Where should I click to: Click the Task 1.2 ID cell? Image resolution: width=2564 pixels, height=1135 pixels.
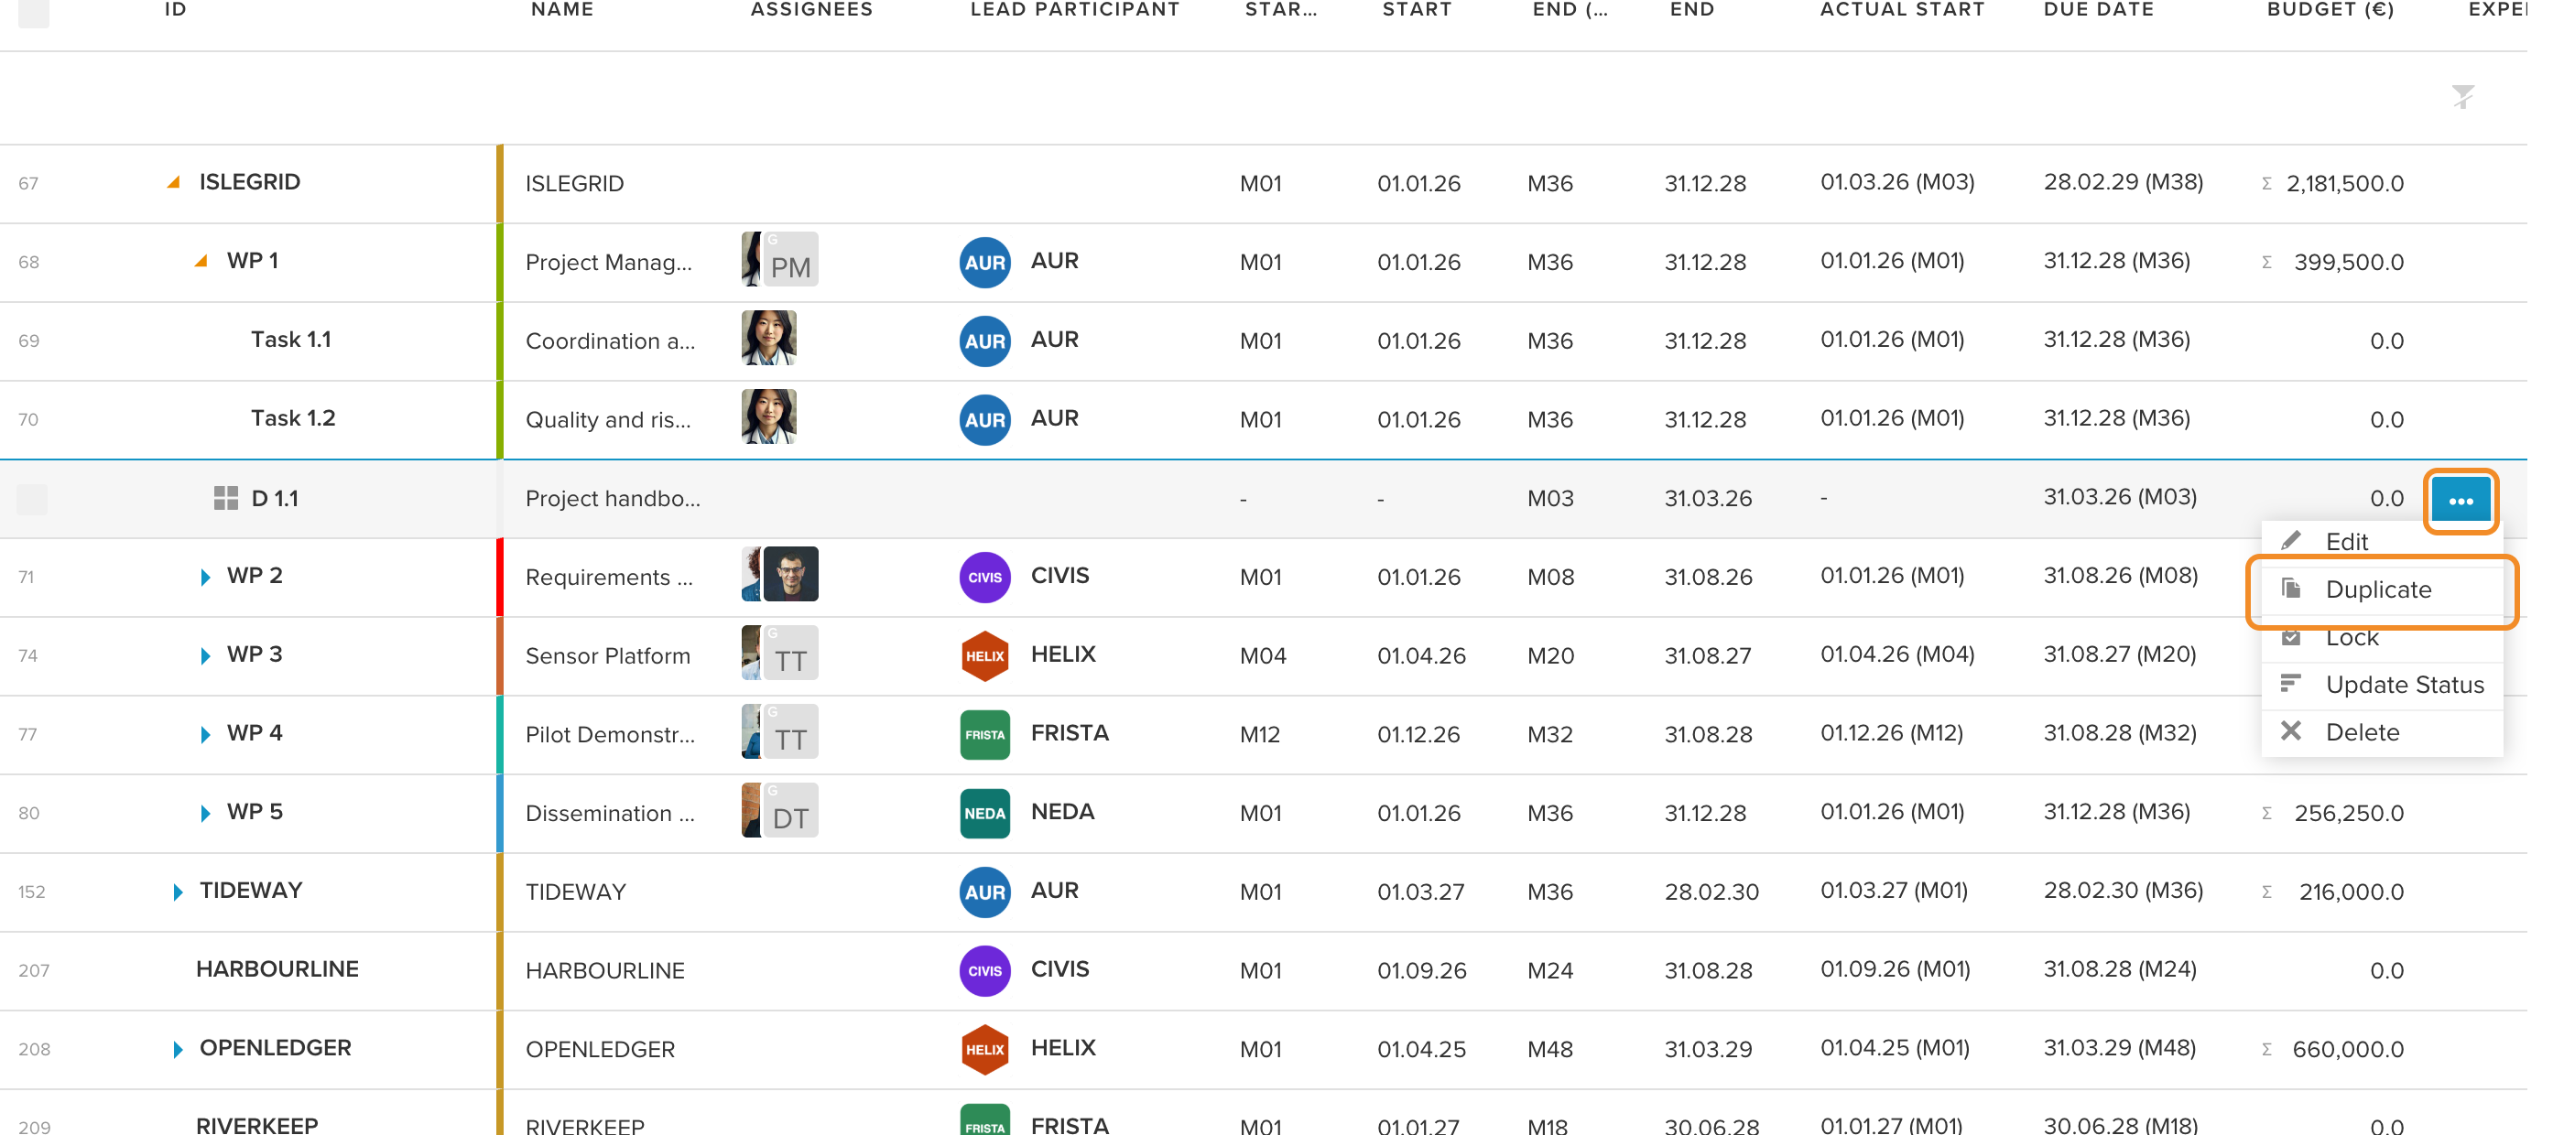click(x=293, y=417)
